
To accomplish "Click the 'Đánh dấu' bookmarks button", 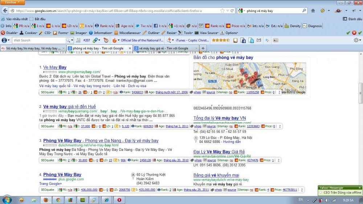I will 352,19.
